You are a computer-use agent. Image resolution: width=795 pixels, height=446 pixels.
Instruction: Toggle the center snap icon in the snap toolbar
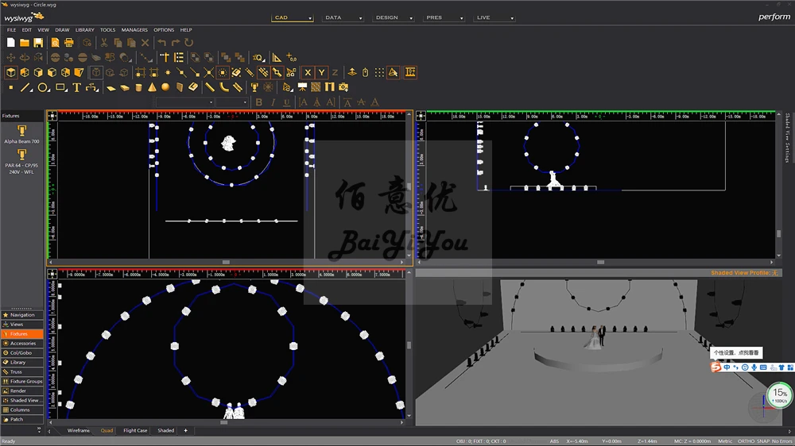[223, 72]
